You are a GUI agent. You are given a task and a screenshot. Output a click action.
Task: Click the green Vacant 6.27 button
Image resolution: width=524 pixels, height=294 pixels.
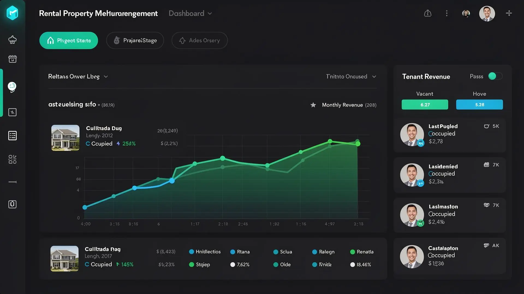[x=425, y=105]
